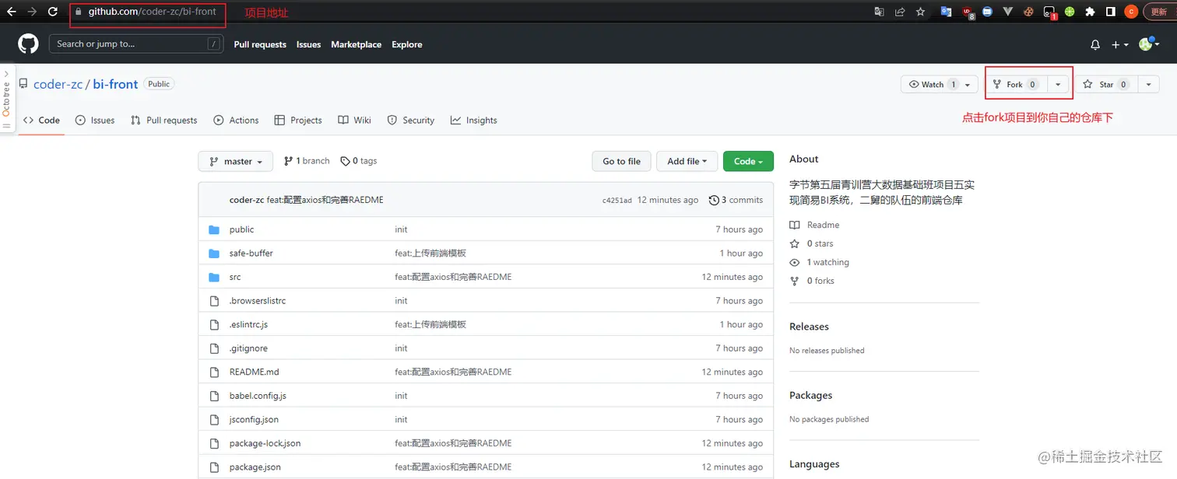This screenshot has height=479, width=1177.
Task: Fork the repository with the Fork button
Action: pyautogui.click(x=1015, y=84)
